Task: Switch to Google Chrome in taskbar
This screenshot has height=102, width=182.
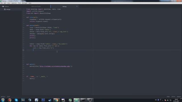Action: click(x=57, y=100)
